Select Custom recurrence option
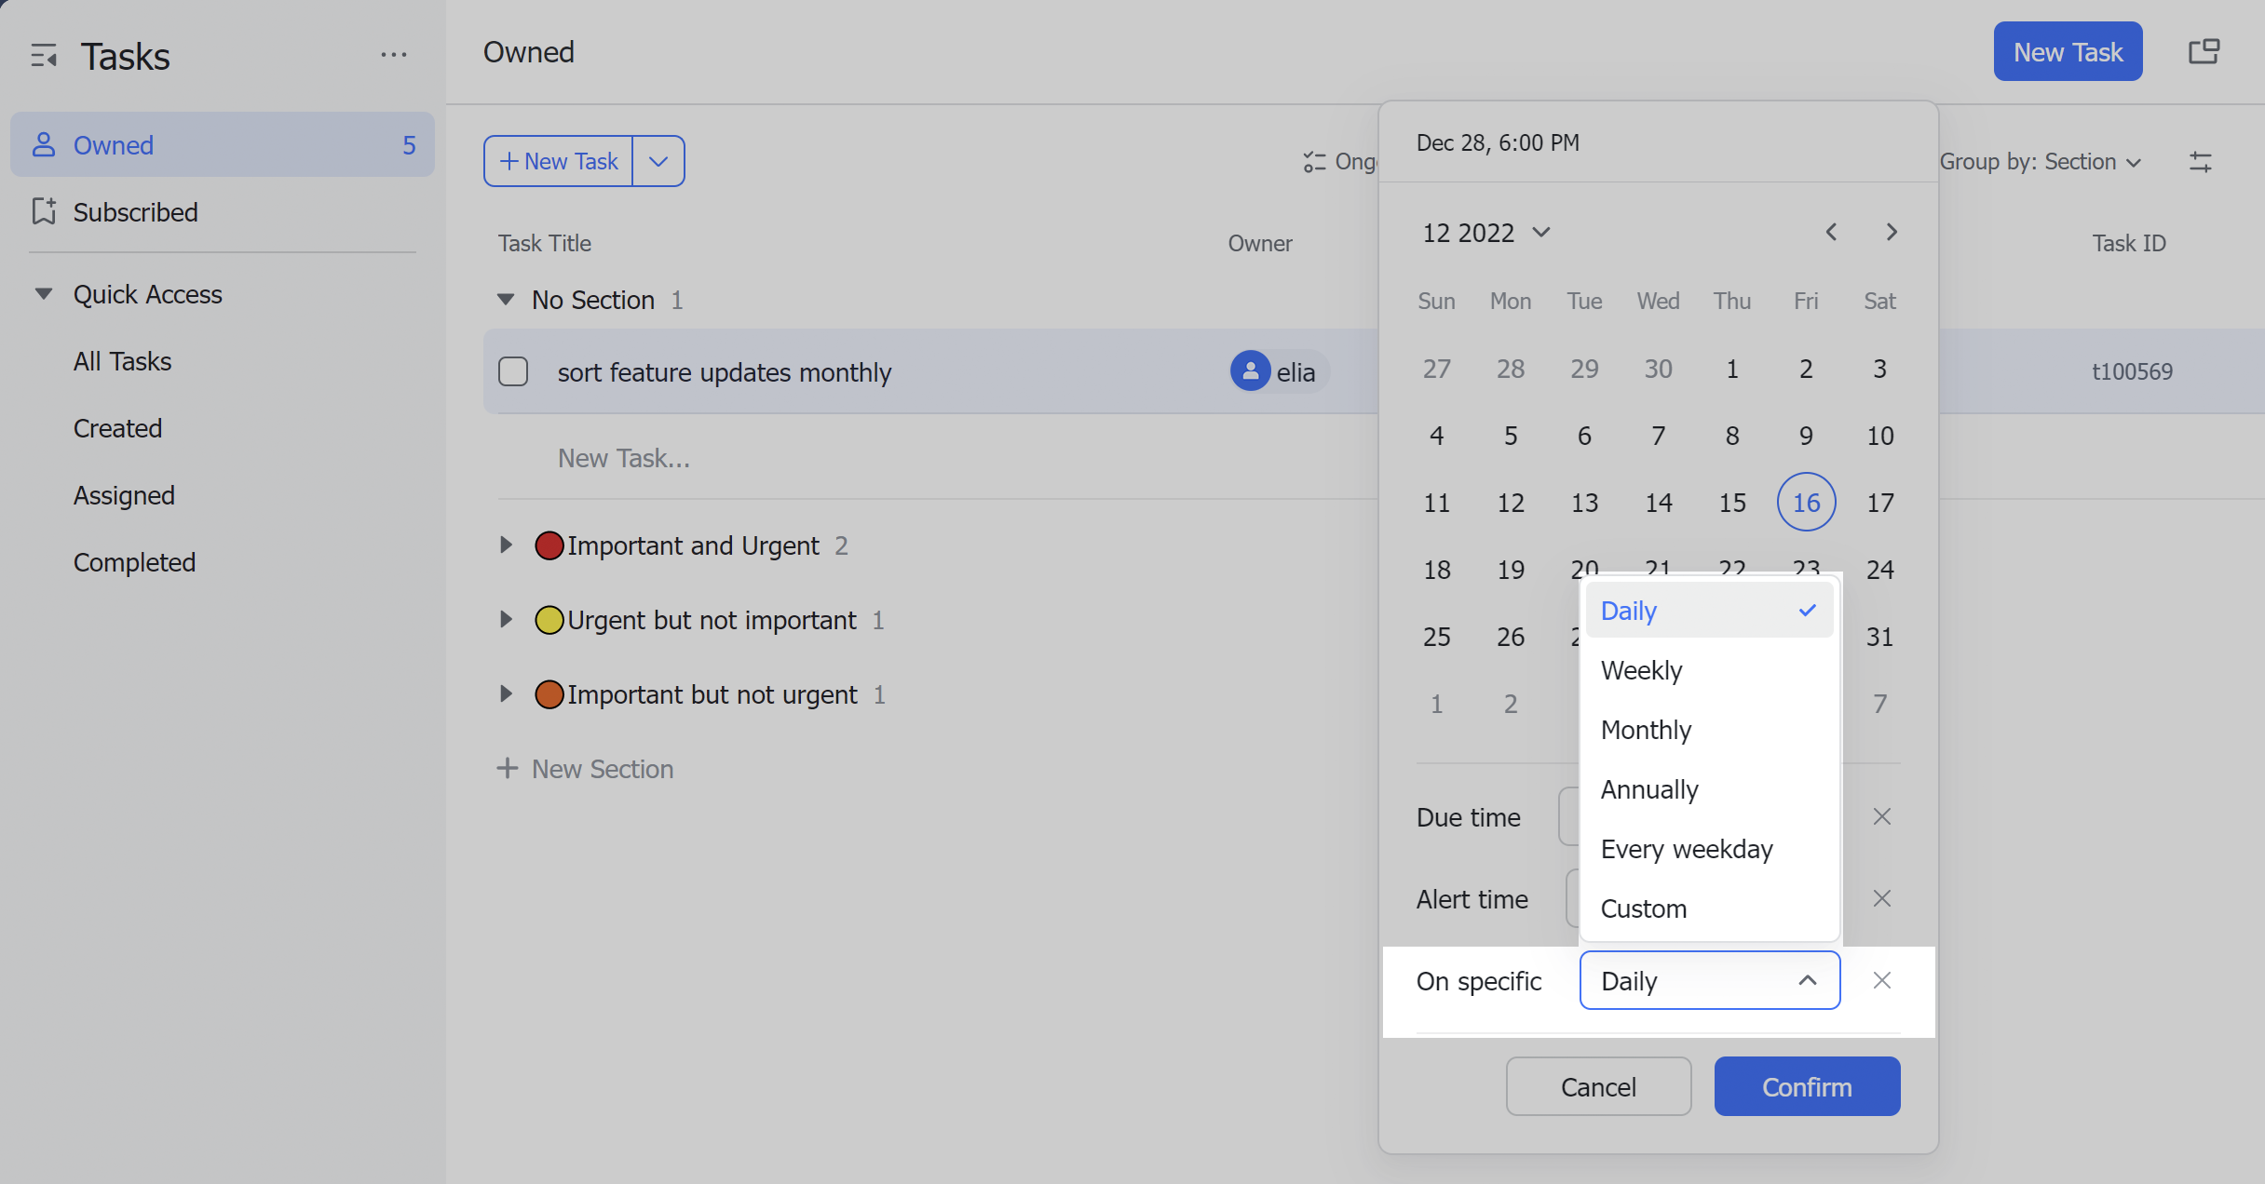The image size is (2265, 1184). [1643, 908]
